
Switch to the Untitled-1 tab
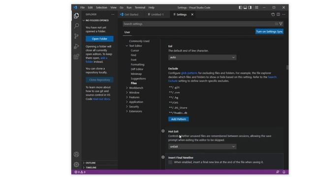click(156, 14)
